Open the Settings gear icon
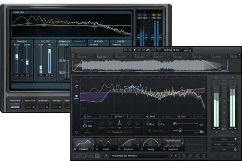Viewport: 242px width, 161px height. click(x=197, y=156)
